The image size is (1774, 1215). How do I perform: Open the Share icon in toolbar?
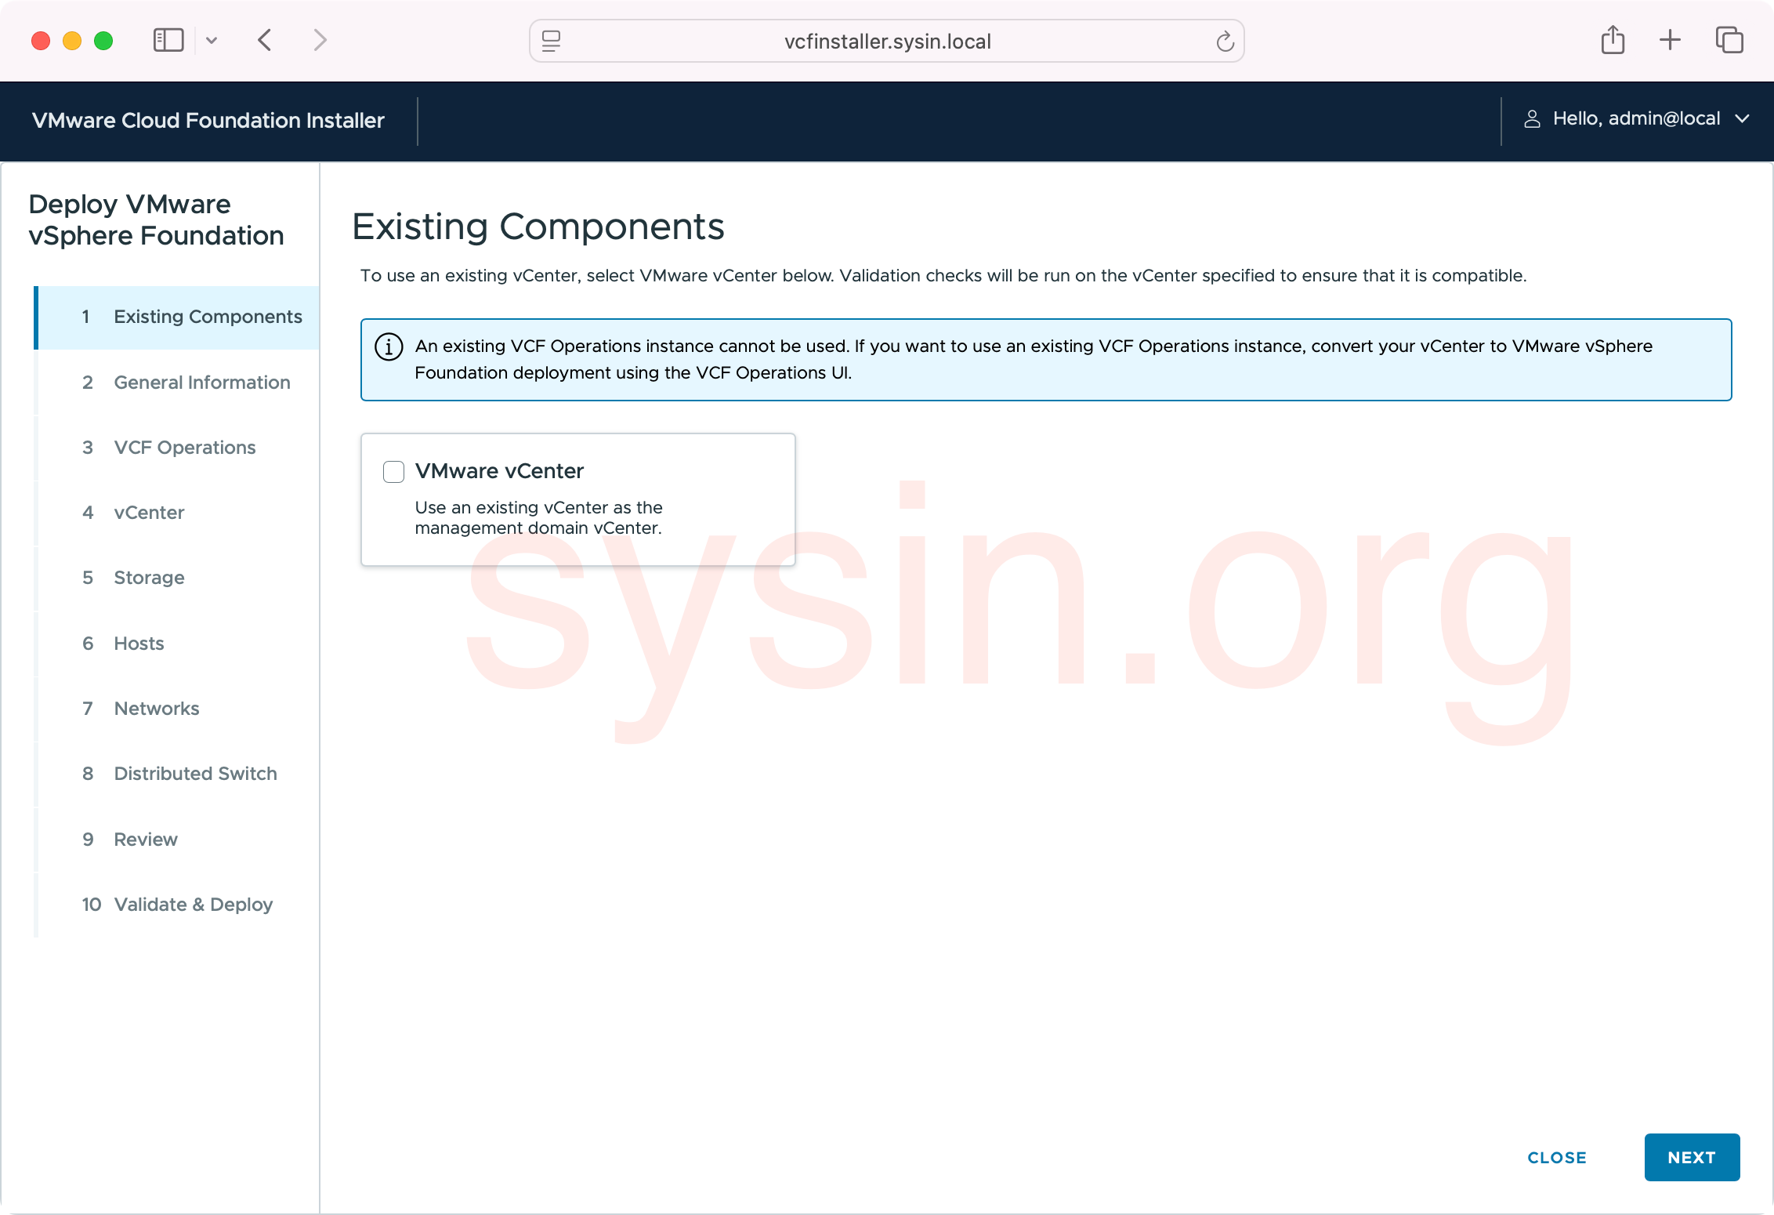[x=1613, y=40]
